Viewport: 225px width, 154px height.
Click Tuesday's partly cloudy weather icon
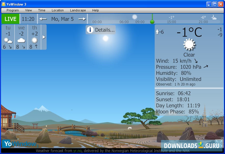point(8,40)
